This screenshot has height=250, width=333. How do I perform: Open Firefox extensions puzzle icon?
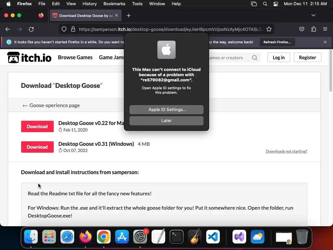313,29
